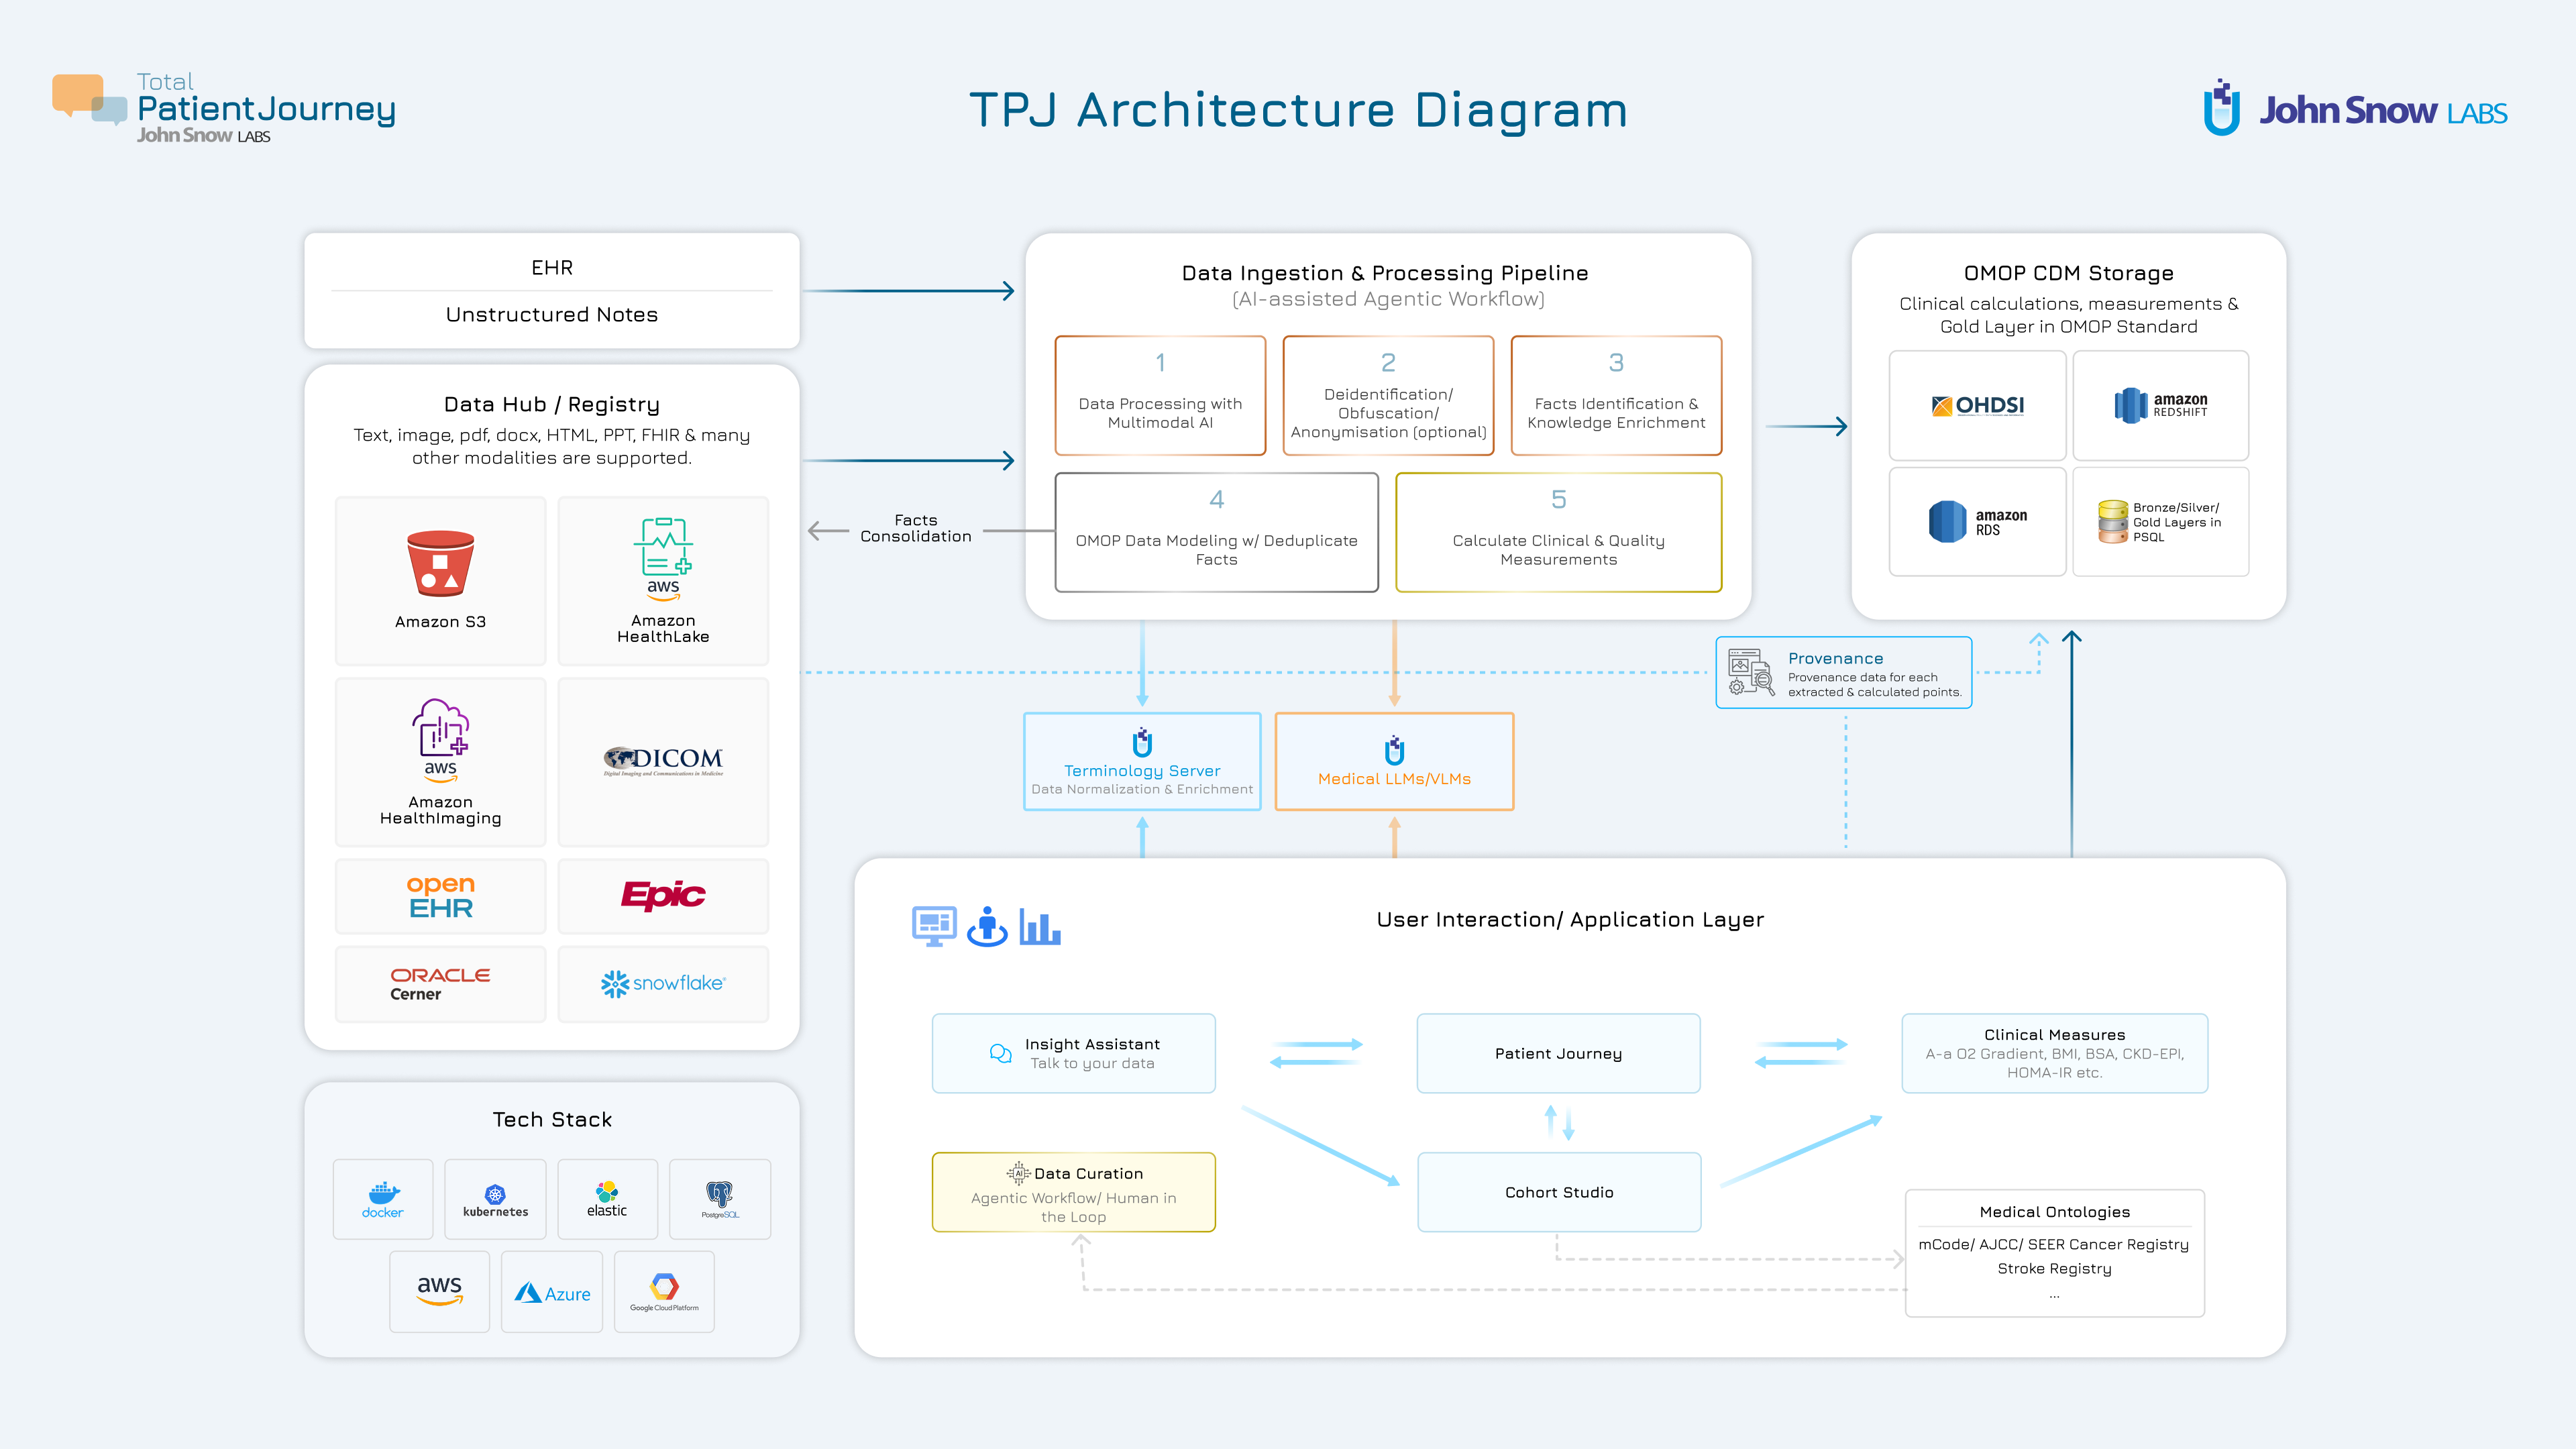Click the Terminology Server flask icon
This screenshot has height=1449, width=2576.
(x=1142, y=743)
